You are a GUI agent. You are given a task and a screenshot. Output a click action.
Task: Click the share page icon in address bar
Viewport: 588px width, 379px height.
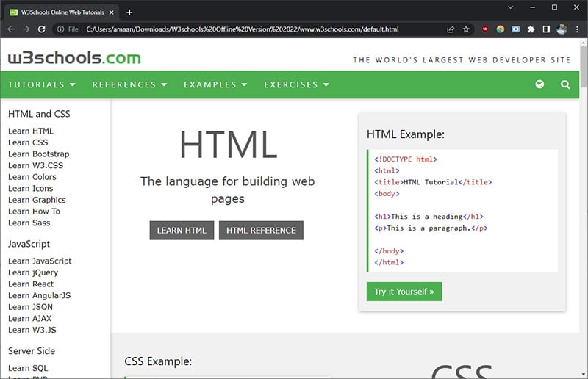tap(451, 29)
